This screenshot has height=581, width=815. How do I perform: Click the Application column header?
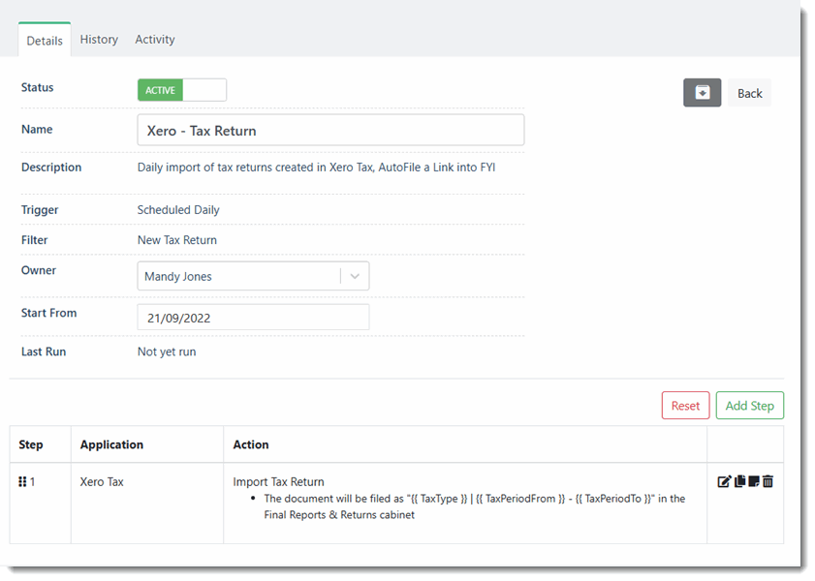pos(111,445)
